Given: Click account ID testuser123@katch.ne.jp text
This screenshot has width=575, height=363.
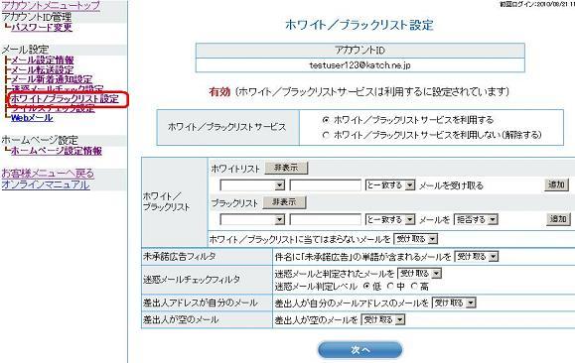Looking at the screenshot, I should [359, 65].
